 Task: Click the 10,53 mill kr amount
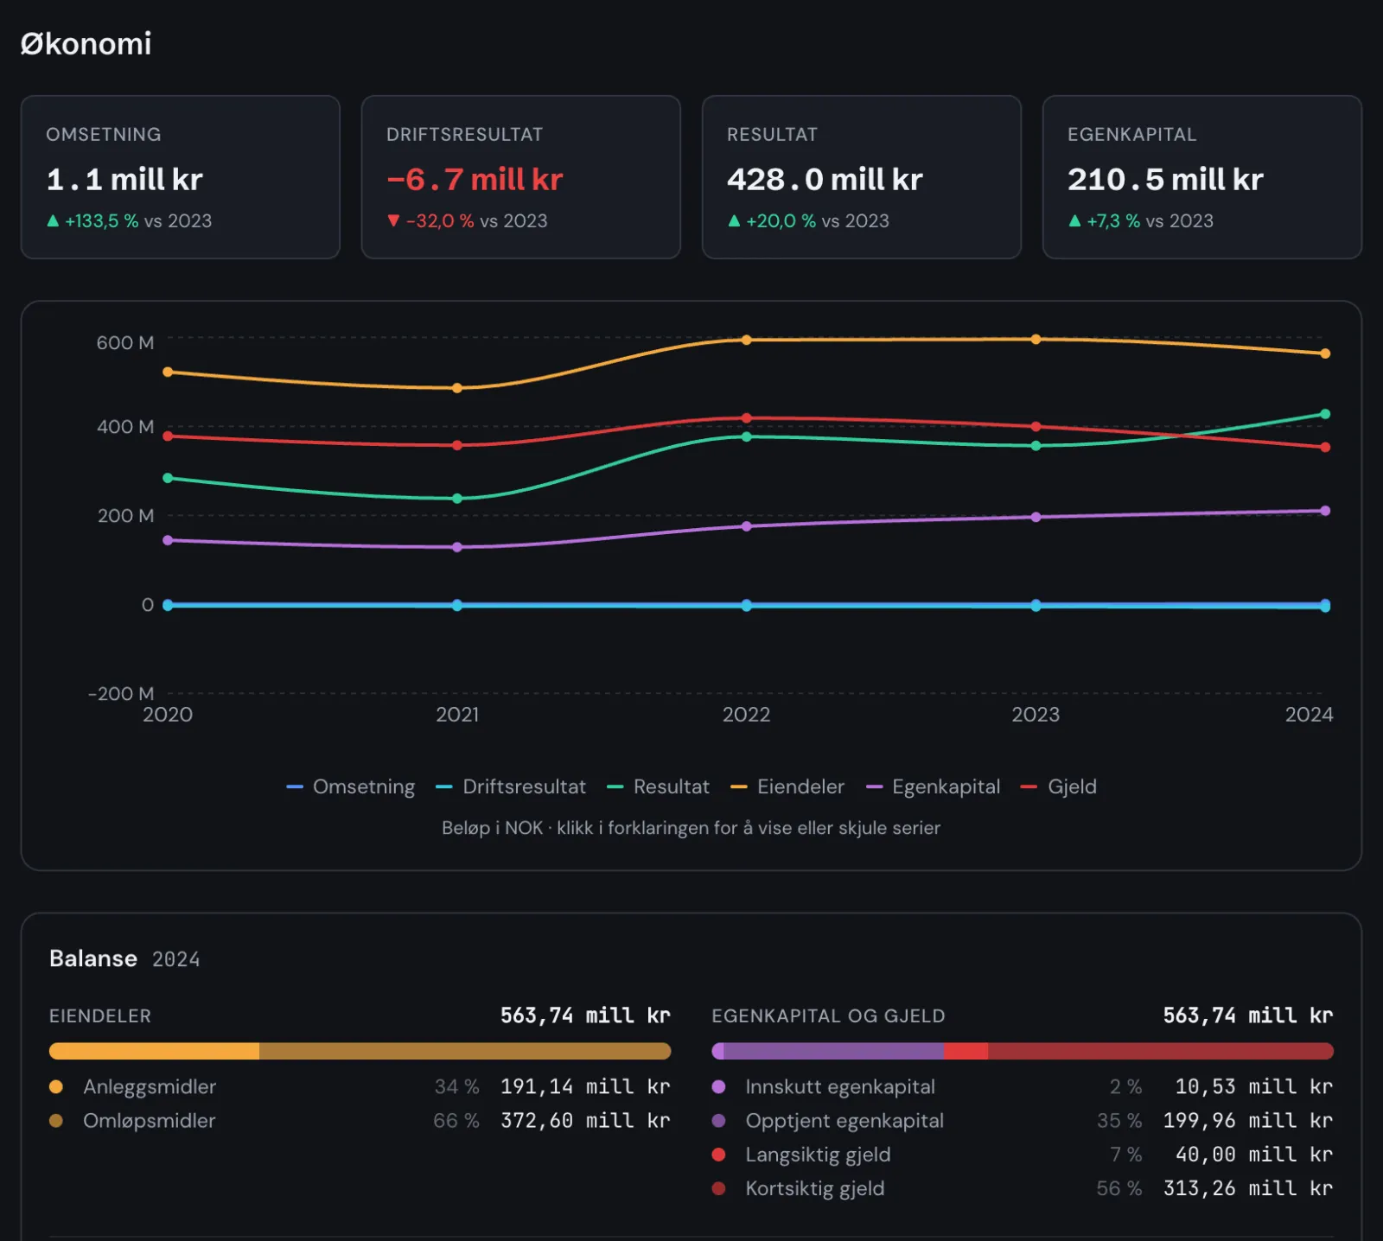pos(1253,1086)
